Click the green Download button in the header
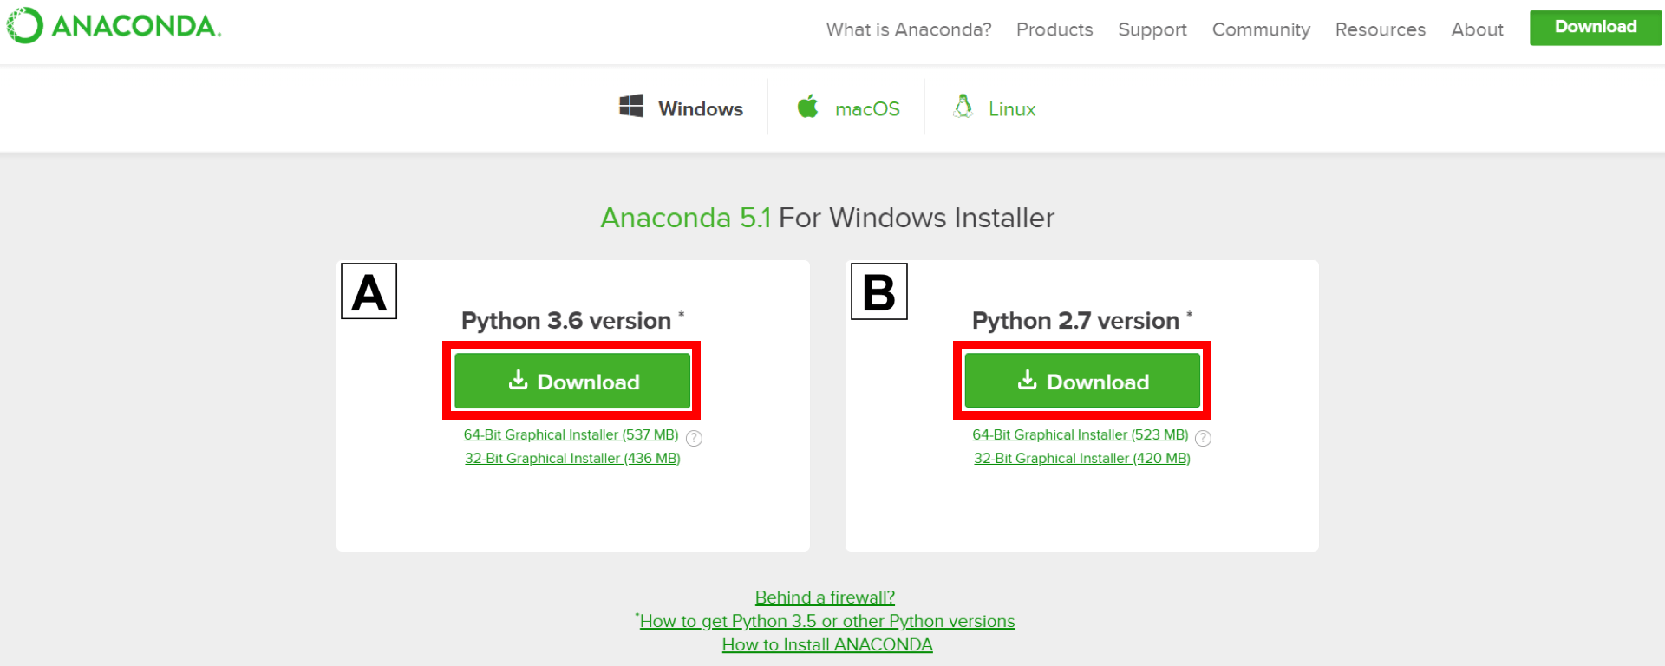 point(1595,27)
